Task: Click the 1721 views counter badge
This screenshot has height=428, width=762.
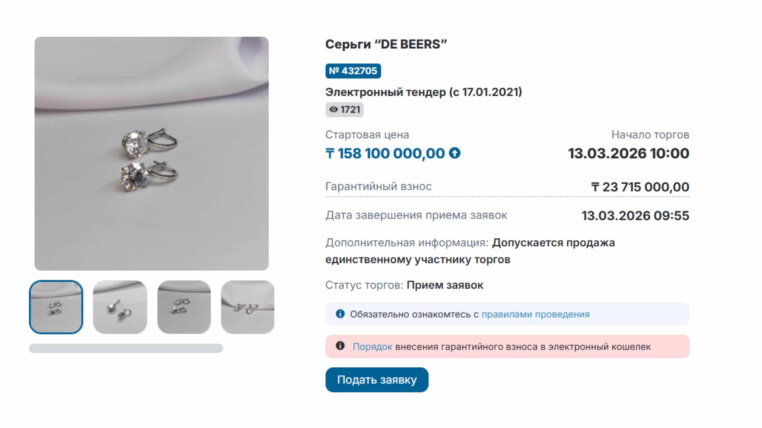Action: pyautogui.click(x=344, y=110)
